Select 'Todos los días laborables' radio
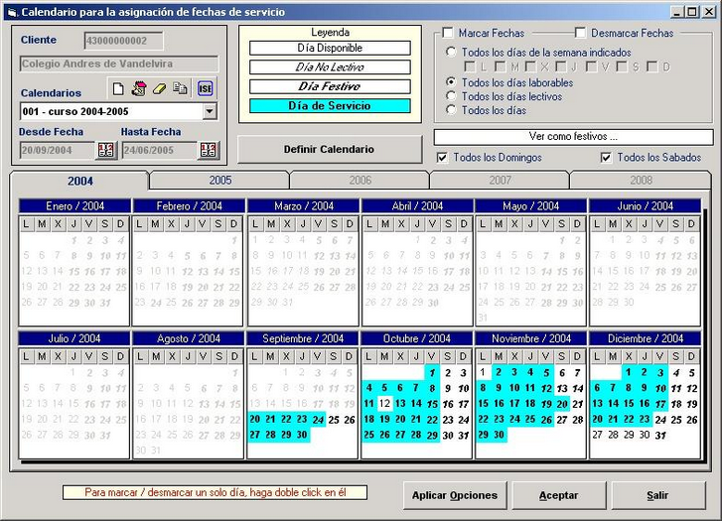 (x=451, y=82)
